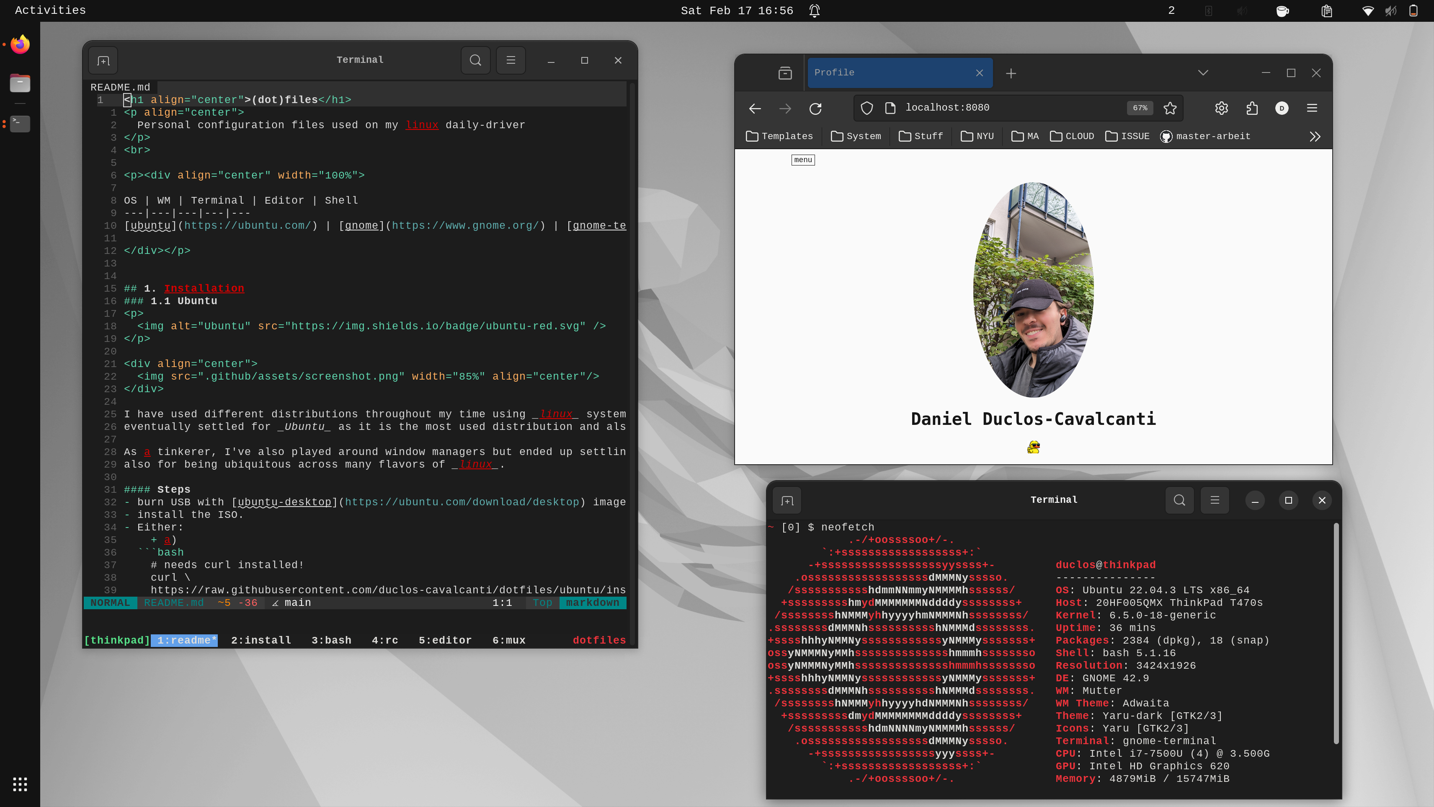Viewport: 1434px width, 807px height.
Task: Open Firefox extensions puzzle icon
Action: [1252, 108]
